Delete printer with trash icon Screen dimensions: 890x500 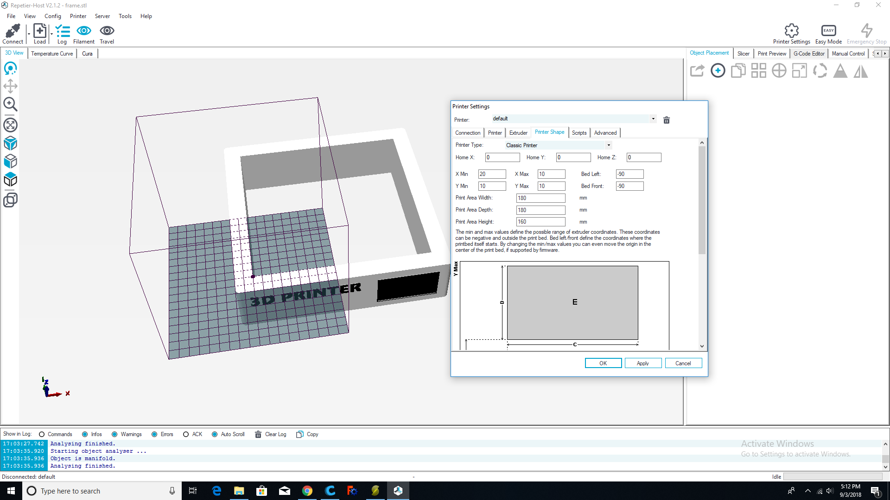pos(667,120)
